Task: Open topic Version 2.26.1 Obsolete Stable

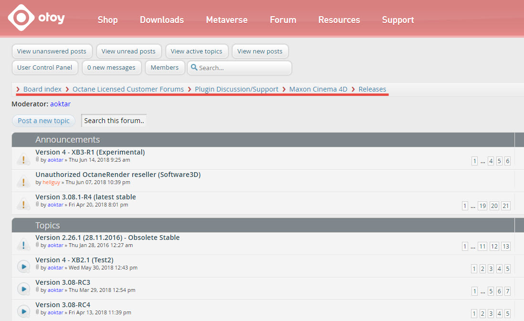Action: tap(107, 237)
